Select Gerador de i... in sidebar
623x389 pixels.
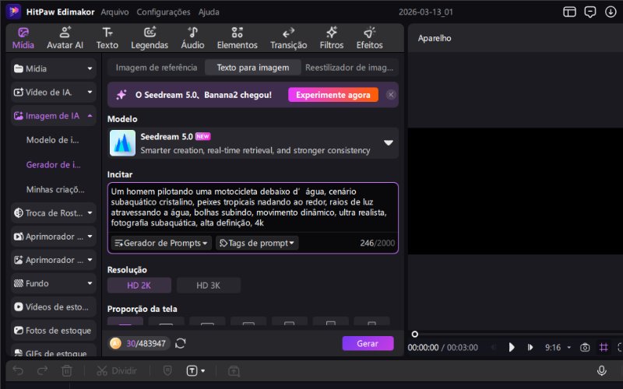[x=53, y=164]
